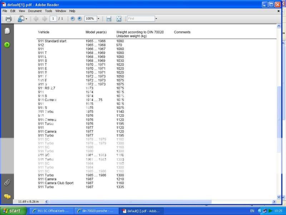This screenshot has height=215, width=286.
Task: Click the vertical scrollbar down arrow
Action: (279, 197)
